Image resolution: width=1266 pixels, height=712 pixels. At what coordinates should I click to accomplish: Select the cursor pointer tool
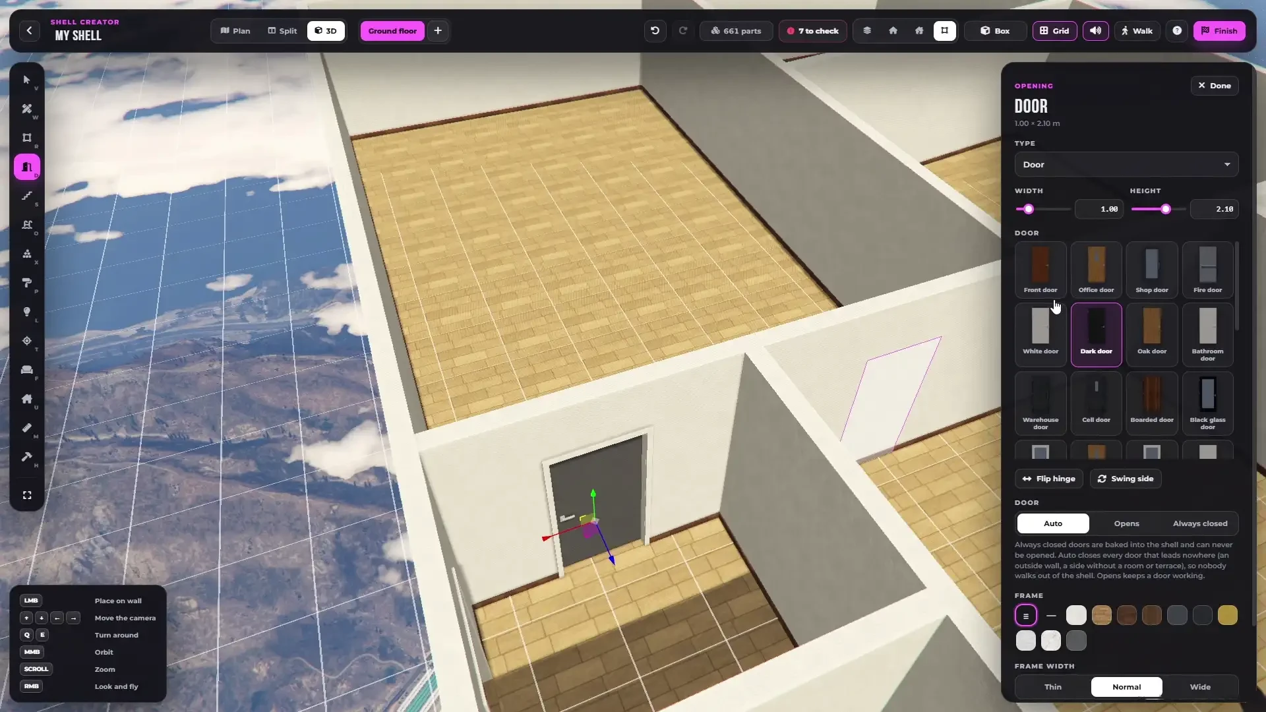coord(27,80)
